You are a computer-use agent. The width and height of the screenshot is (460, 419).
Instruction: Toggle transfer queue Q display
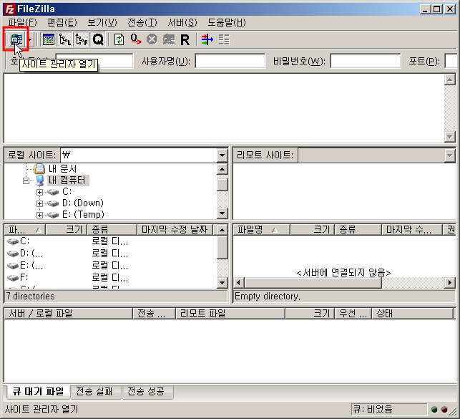98,39
